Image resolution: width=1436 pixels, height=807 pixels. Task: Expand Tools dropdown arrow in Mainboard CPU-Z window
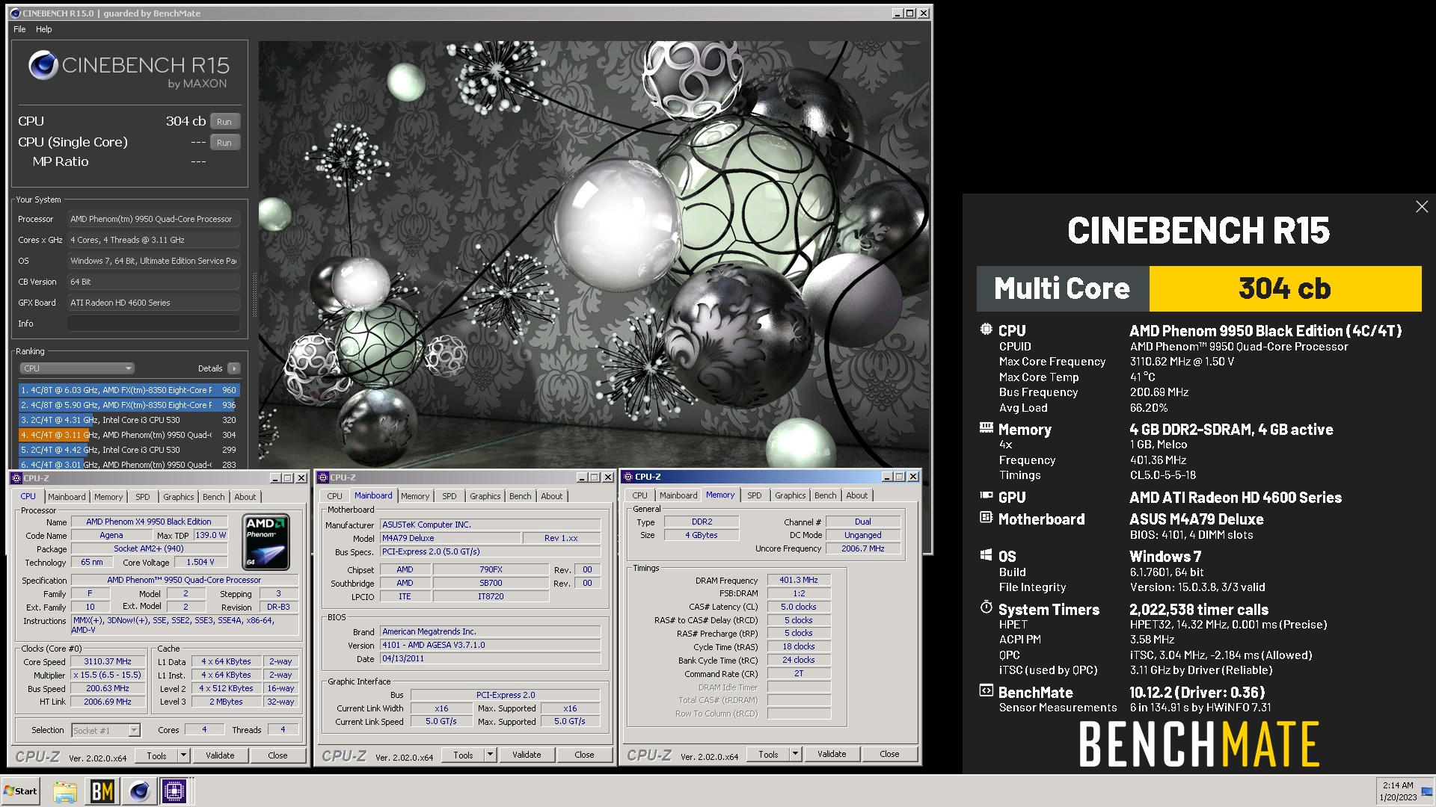click(x=490, y=755)
